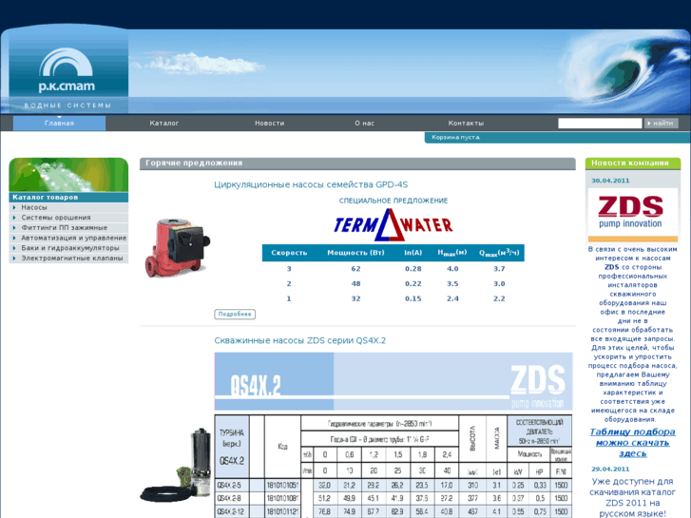
Task: Open Циркуляционные насосы семейства GPD-4S title
Action: coord(311,184)
